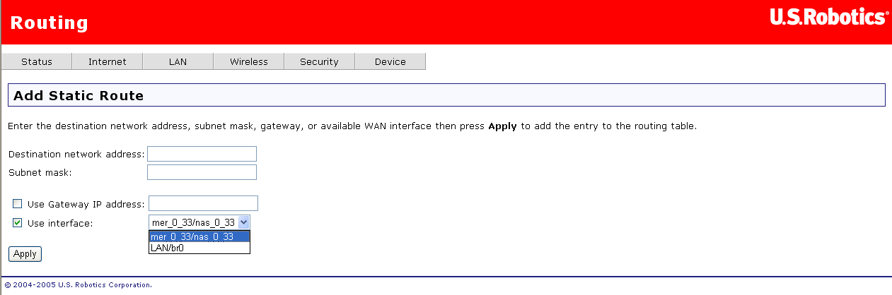This screenshot has height=295, width=892.
Task: Click into the Subnet mask input box
Action: click(x=202, y=172)
